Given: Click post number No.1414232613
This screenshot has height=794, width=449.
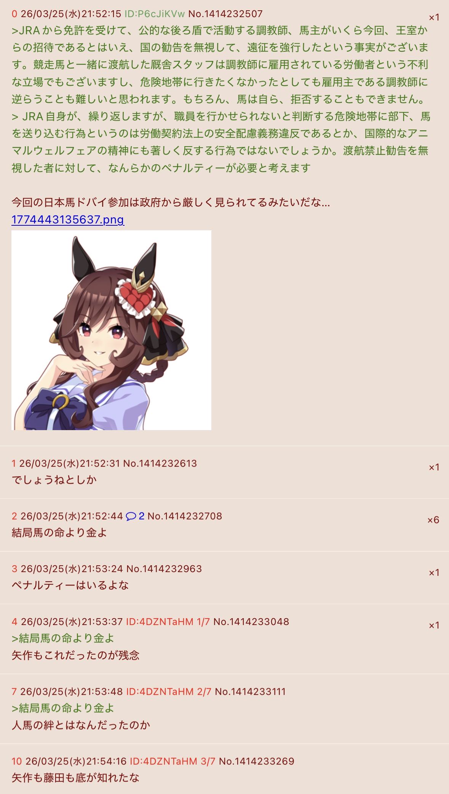Looking at the screenshot, I should tap(160, 464).
